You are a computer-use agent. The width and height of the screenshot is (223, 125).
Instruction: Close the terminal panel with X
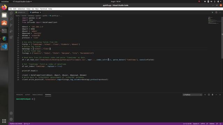pyautogui.click(x=220, y=95)
